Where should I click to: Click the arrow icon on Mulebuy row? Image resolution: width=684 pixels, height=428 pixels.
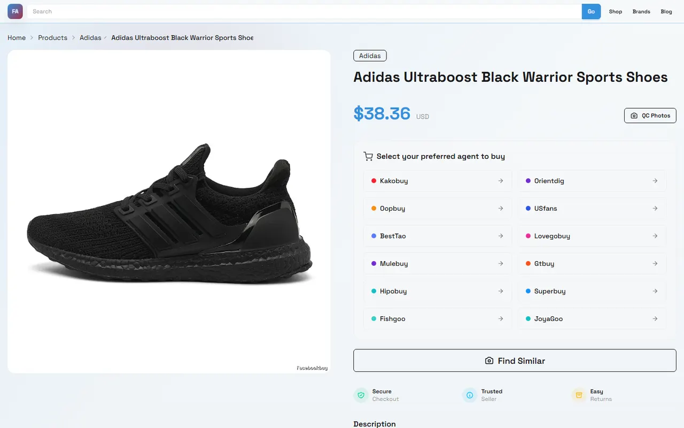501,263
